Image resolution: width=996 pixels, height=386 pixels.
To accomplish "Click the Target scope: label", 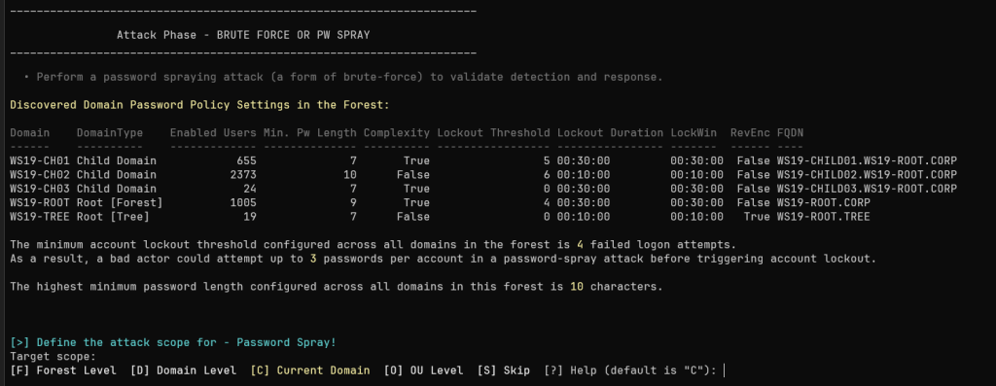I will coord(53,356).
